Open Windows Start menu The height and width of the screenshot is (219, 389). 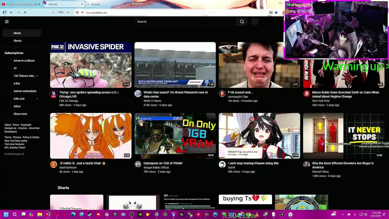(6, 215)
